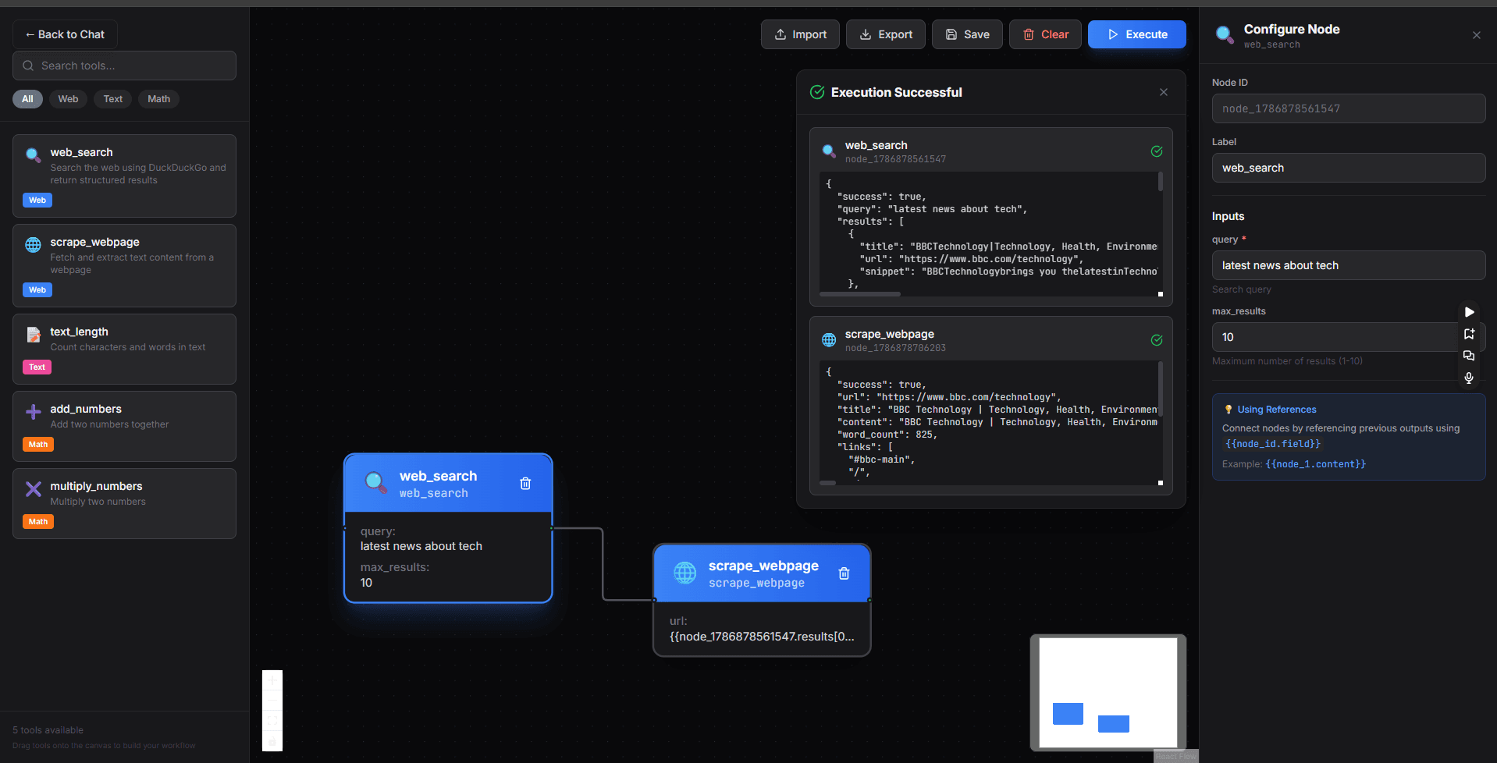Click the document icon of text_length tool
The image size is (1497, 763).
[34, 335]
